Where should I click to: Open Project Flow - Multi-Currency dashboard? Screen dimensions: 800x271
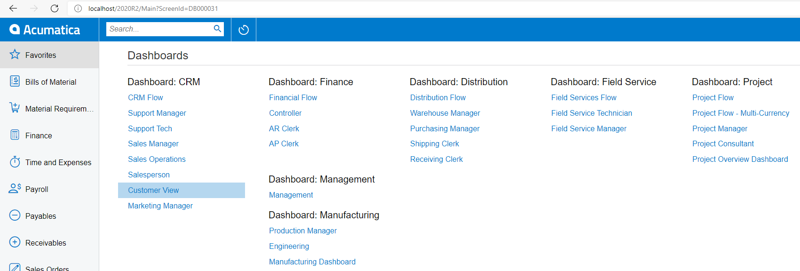click(741, 113)
